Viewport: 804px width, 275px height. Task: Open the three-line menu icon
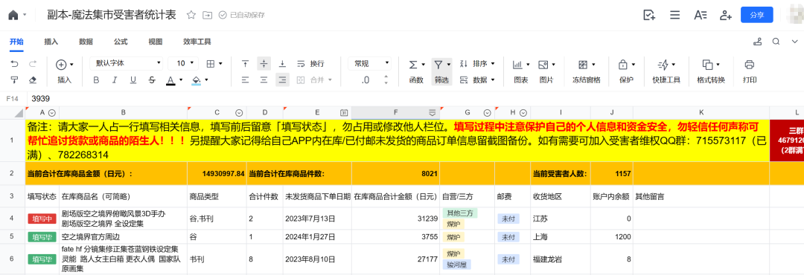pyautogui.click(x=674, y=15)
